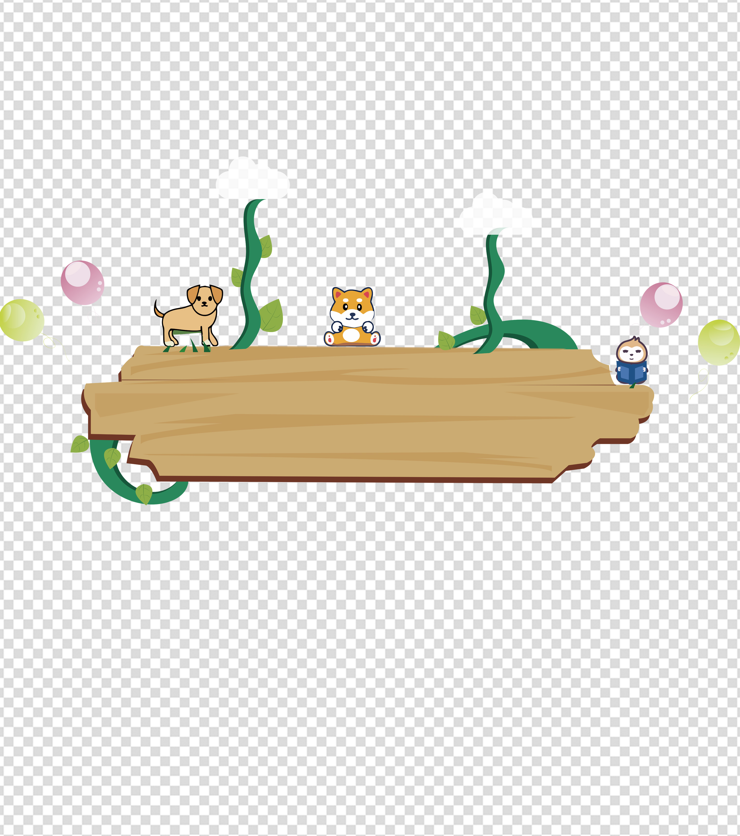
Task: Select the large leaf on left beanstalk base
Action: pyautogui.click(x=271, y=316)
